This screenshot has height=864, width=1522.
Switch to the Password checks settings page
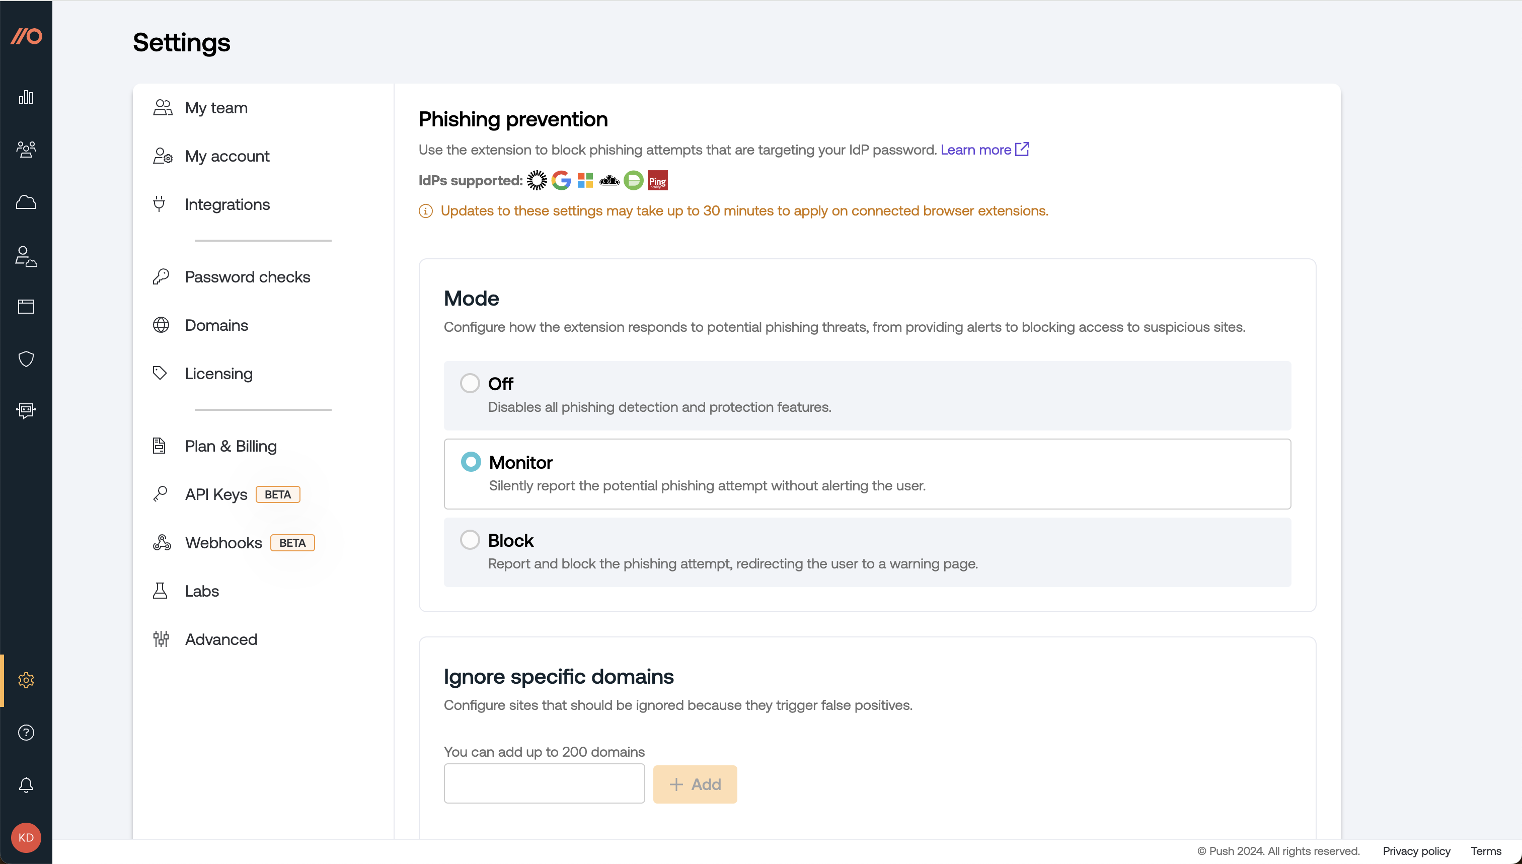[x=247, y=276]
